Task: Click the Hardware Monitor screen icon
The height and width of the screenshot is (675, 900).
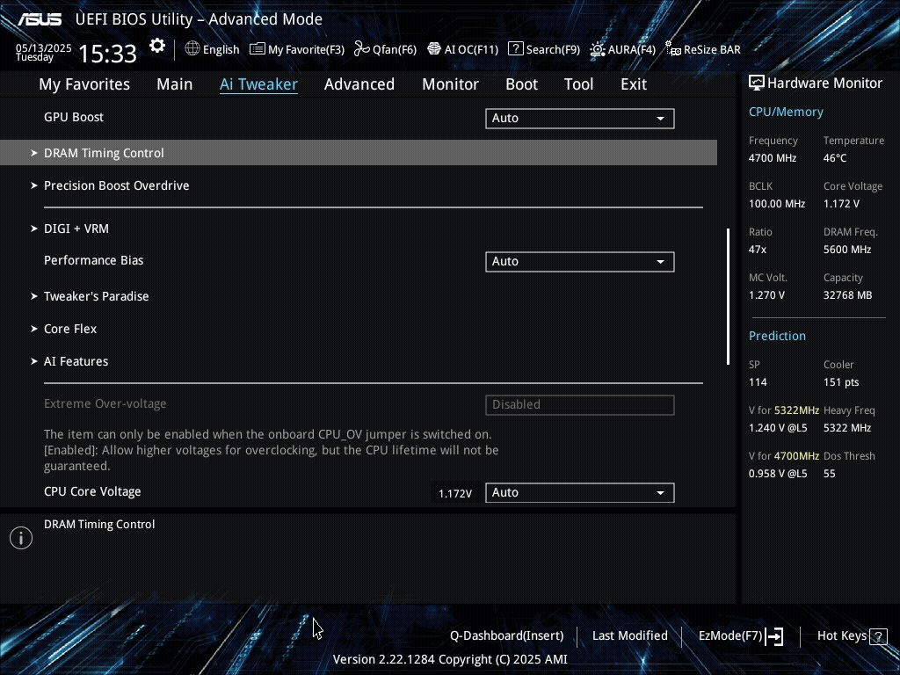Action: 757,83
